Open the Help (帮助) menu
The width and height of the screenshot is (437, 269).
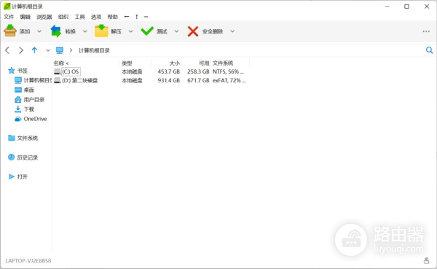[x=113, y=17]
